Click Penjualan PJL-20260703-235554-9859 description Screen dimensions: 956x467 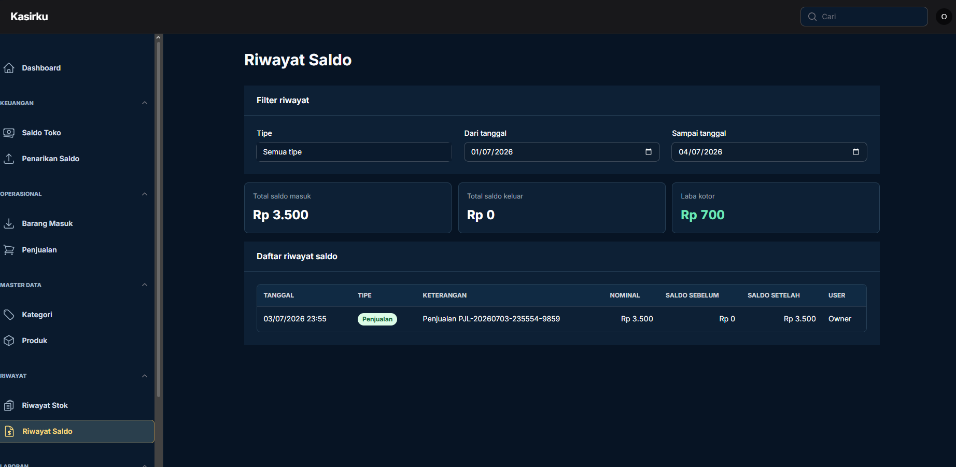491,319
